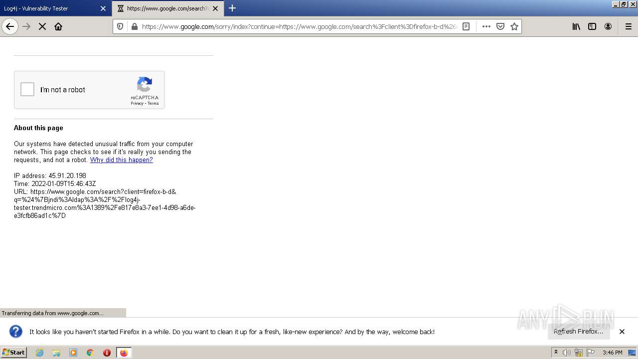Open a new tab
The width and height of the screenshot is (638, 359).
coord(232,8)
